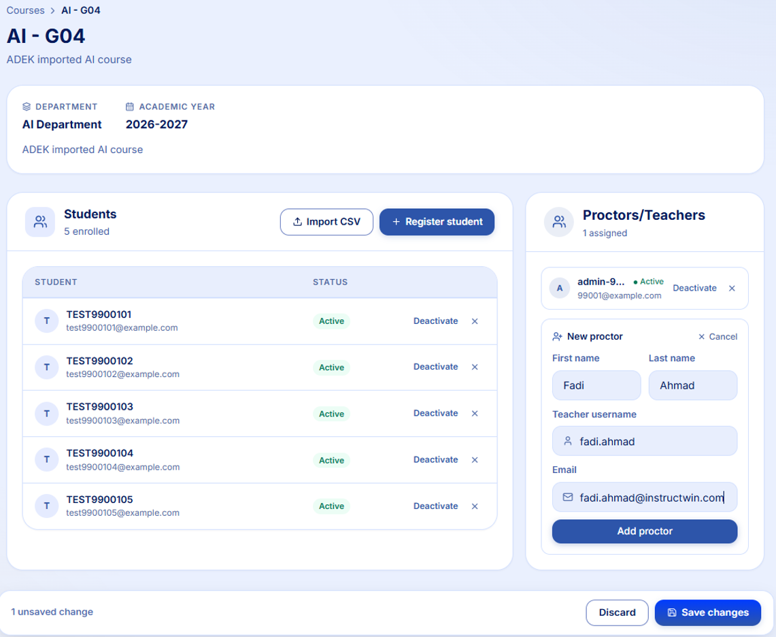The height and width of the screenshot is (637, 776).
Task: Deactivate proctor admin-9...
Action: [x=694, y=288]
